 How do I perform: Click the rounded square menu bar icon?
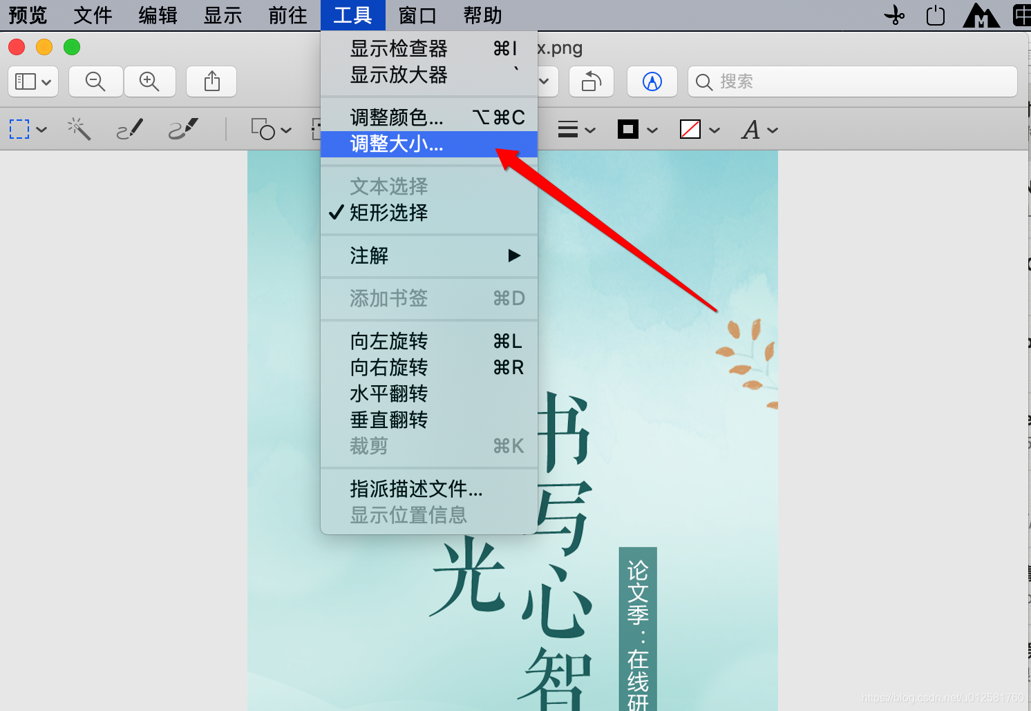click(935, 15)
